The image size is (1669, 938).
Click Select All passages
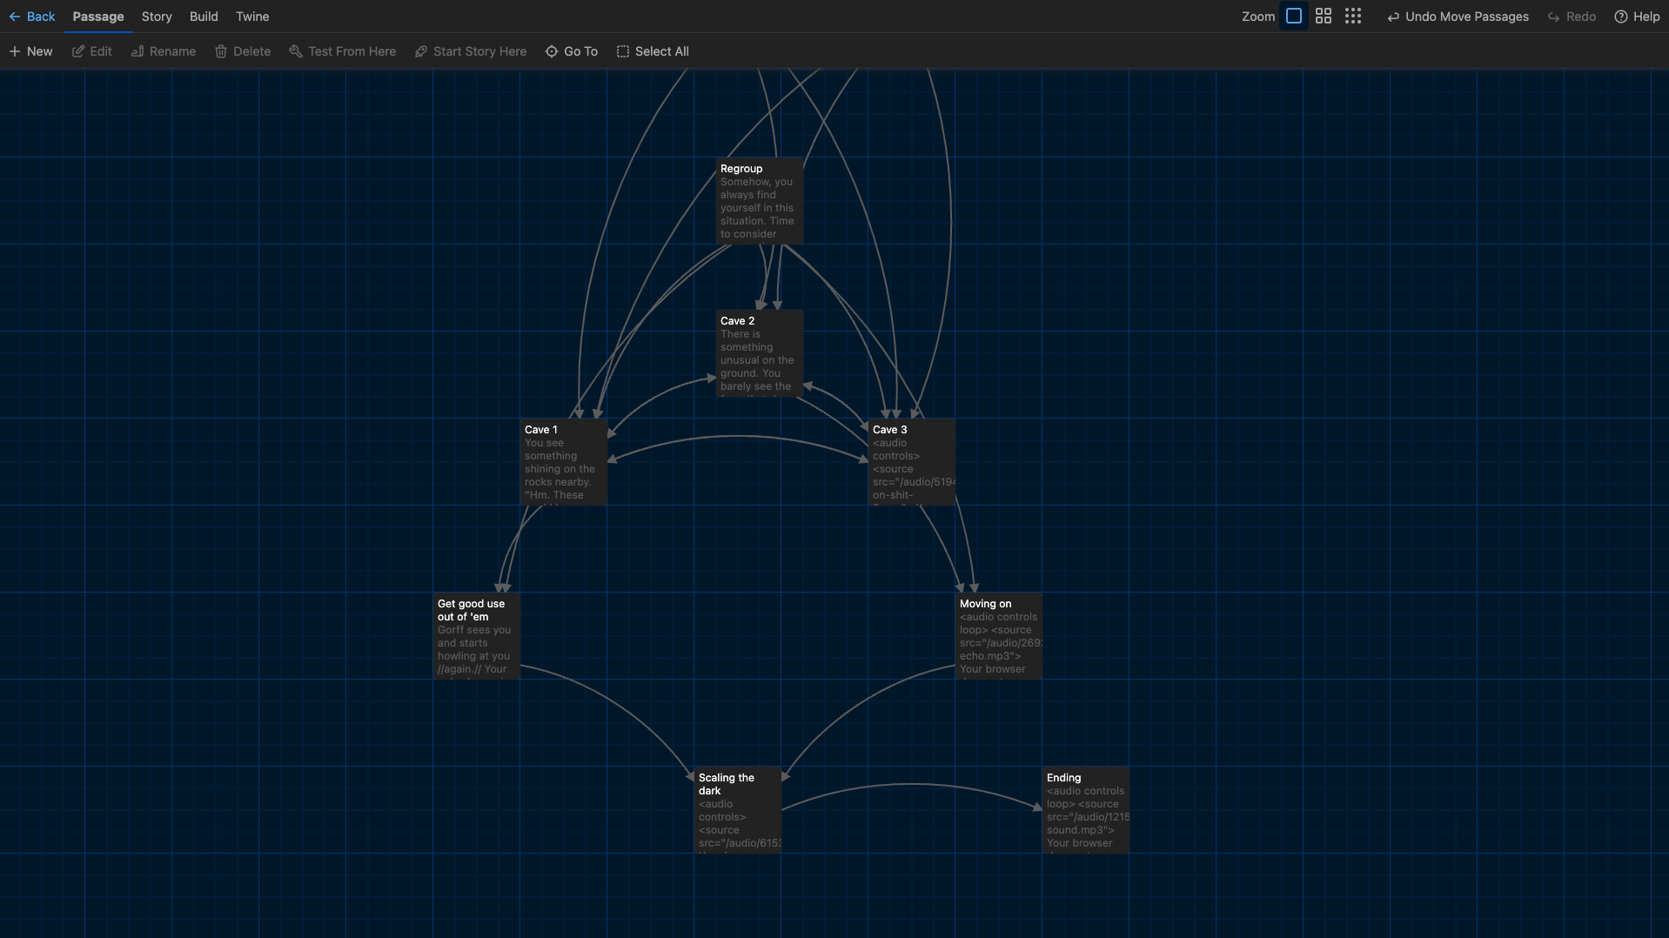653,51
